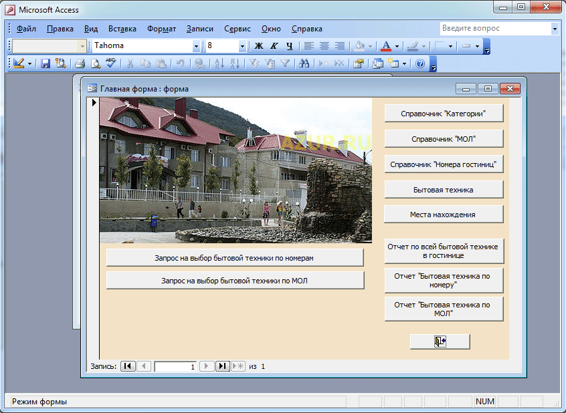Run the spelling check (ABC icon)
The height and width of the screenshot is (413, 566).
pos(111,63)
